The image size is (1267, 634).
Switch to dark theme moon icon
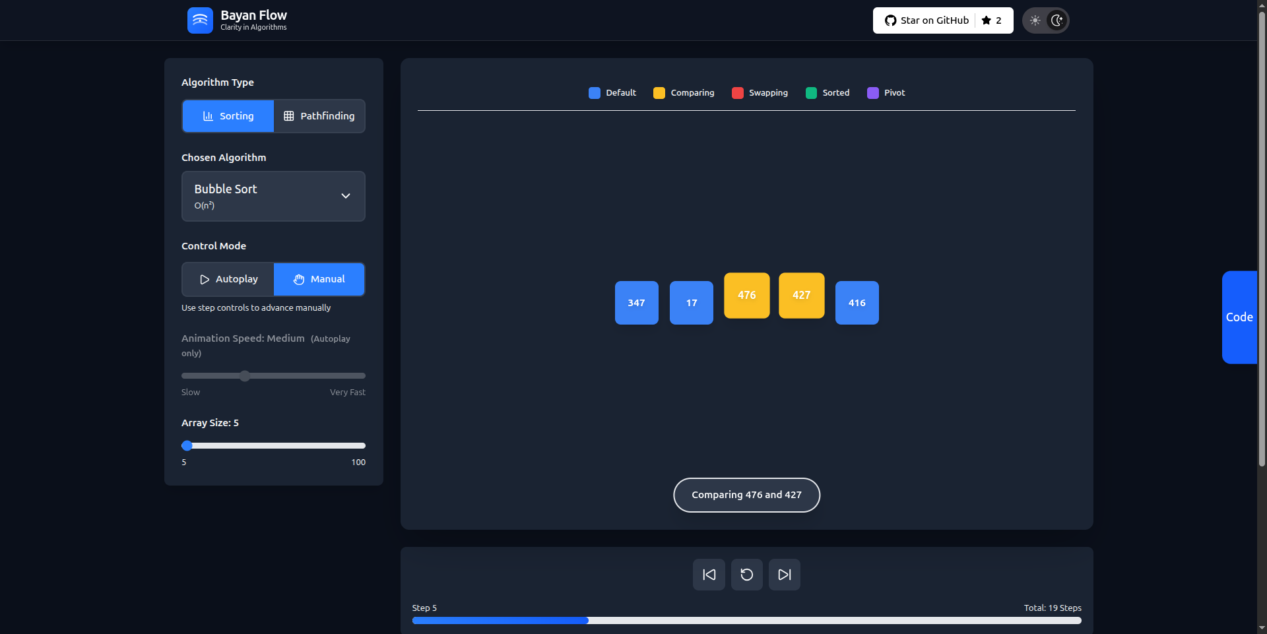point(1057,20)
